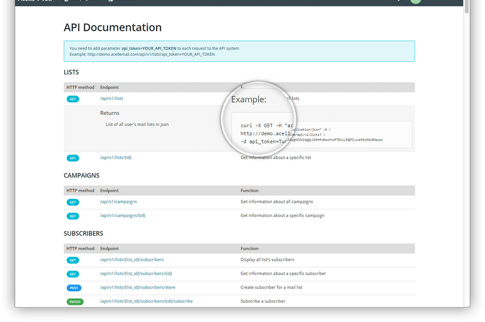The height and width of the screenshot is (322, 485).
Task: Click the PATCH badge for subscribe endpoint
Action: [x=74, y=302]
